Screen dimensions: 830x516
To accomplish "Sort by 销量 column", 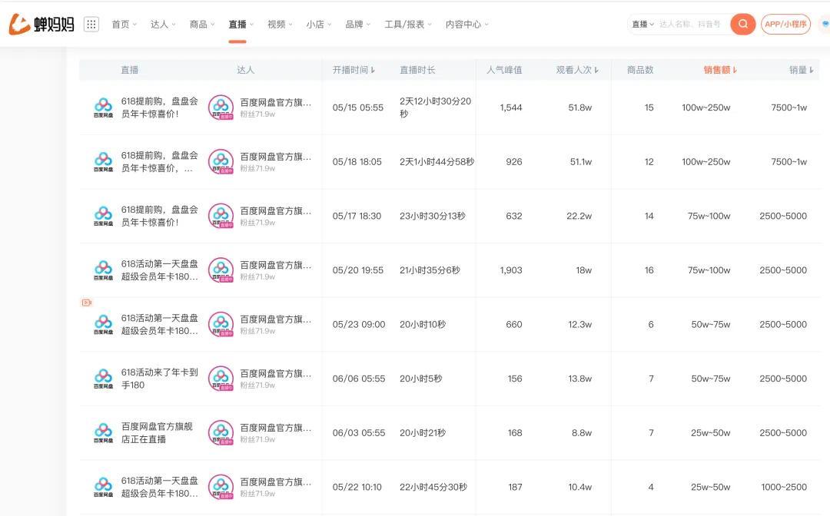I will (802, 70).
